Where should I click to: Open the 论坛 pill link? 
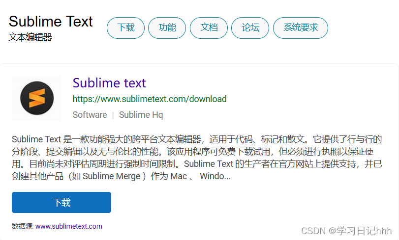coord(250,27)
